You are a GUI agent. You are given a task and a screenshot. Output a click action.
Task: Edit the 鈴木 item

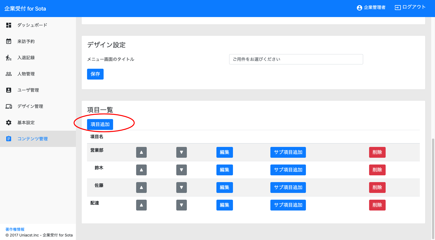pos(225,170)
